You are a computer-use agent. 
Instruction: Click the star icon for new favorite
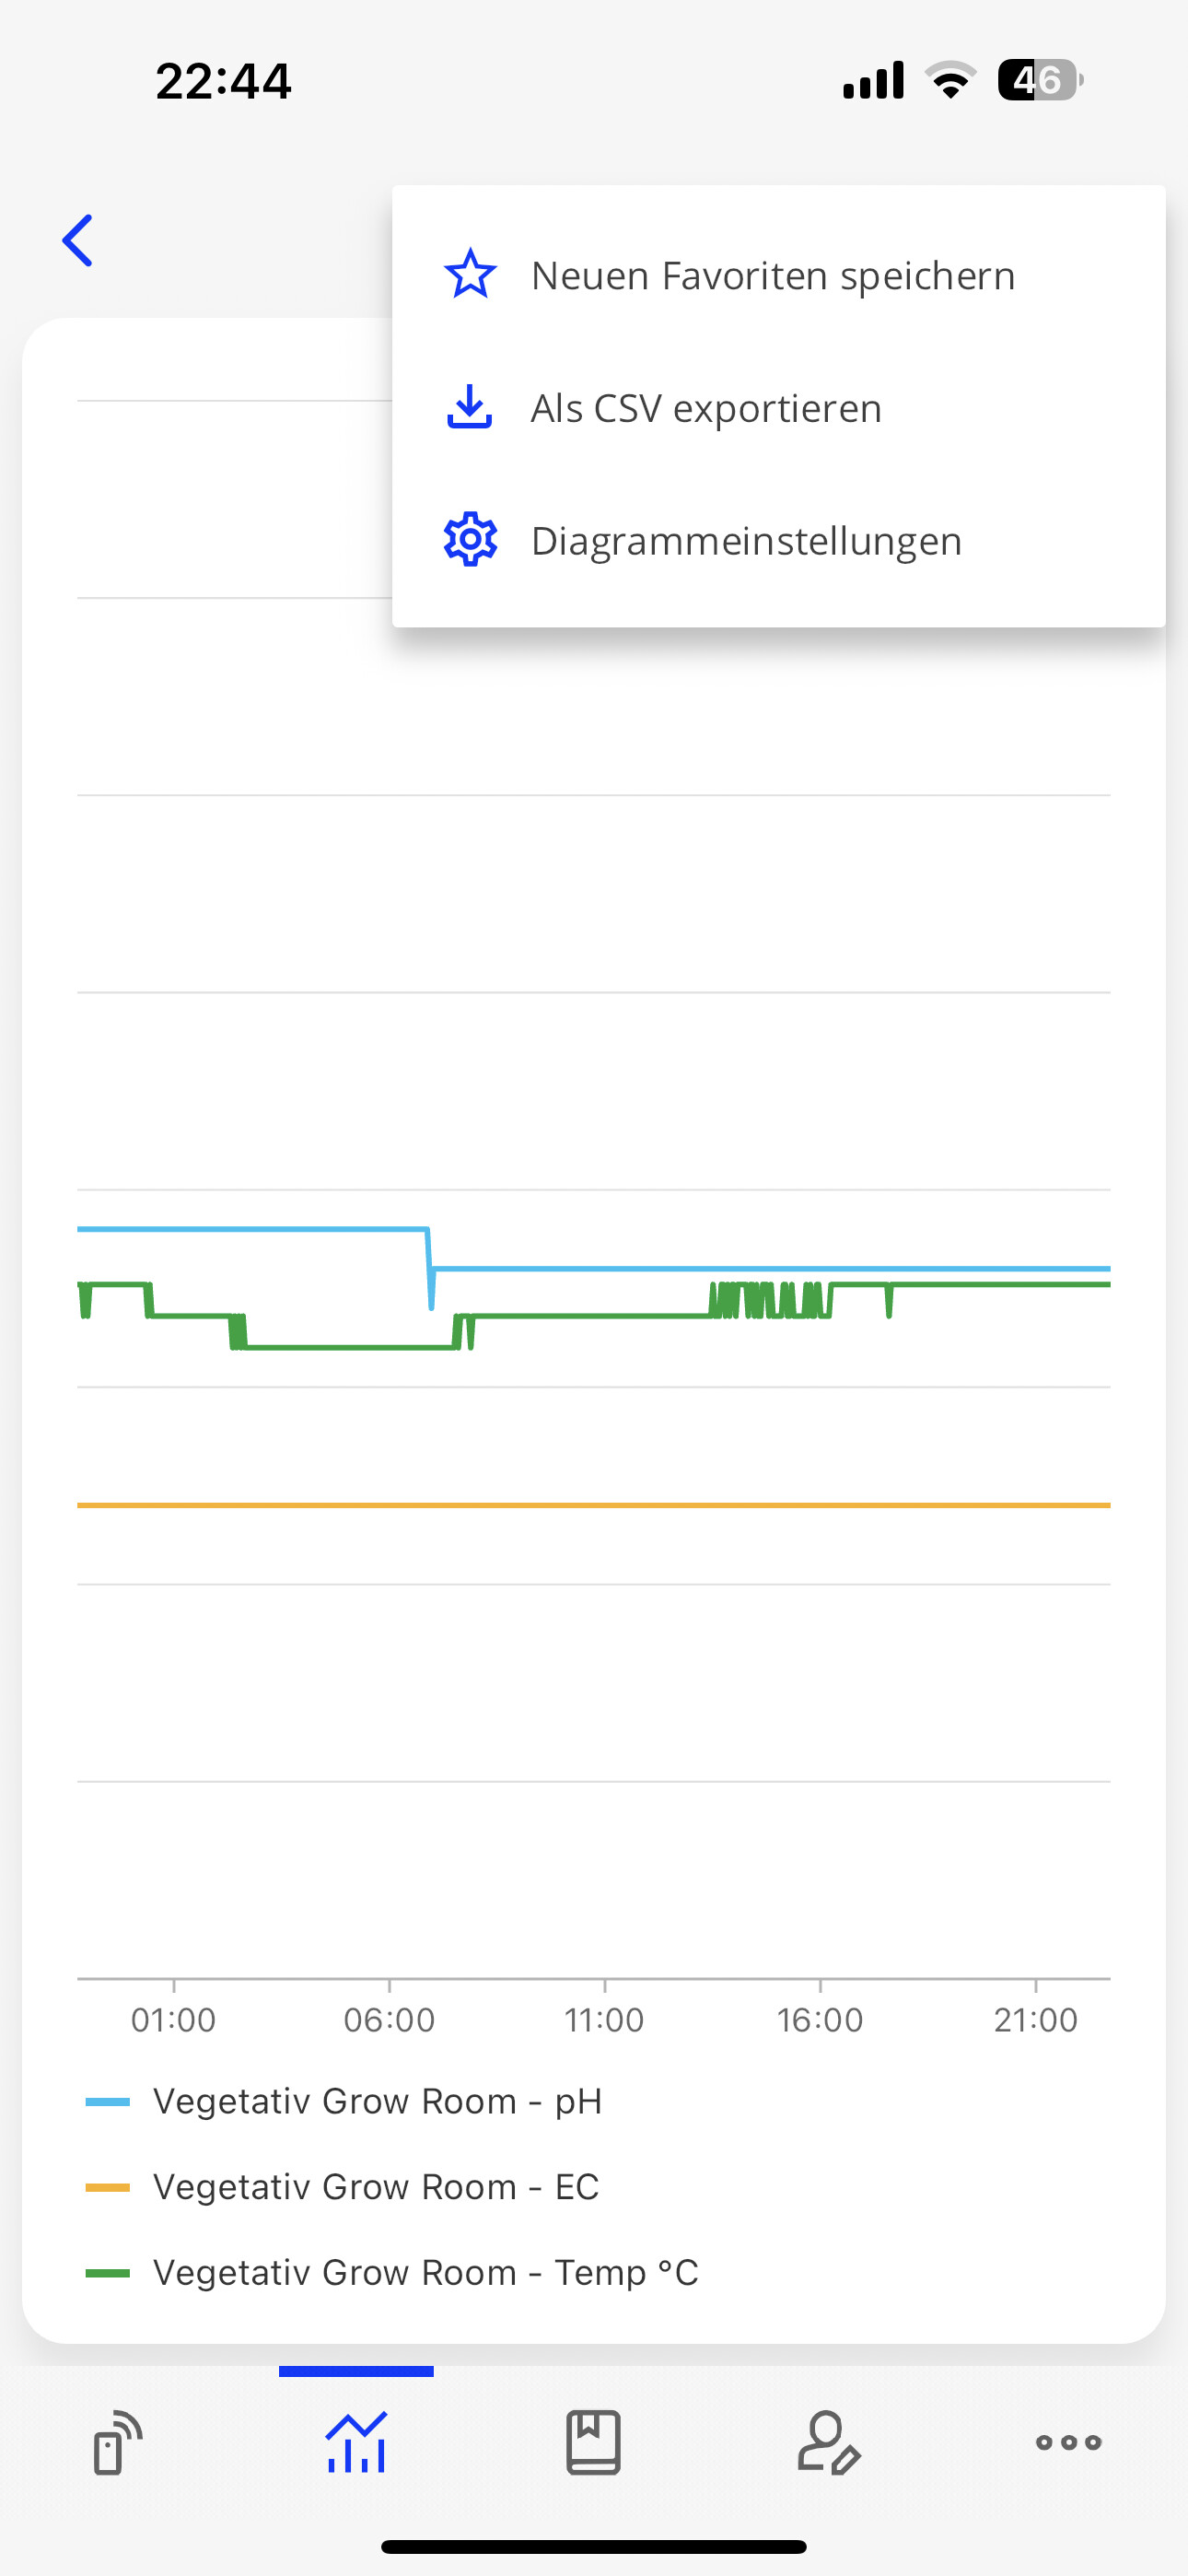470,275
